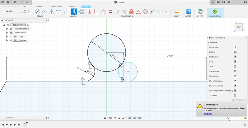248x128 pixels.
Task: Click the Insert image icon
Action: pyautogui.click(x=188, y=11)
